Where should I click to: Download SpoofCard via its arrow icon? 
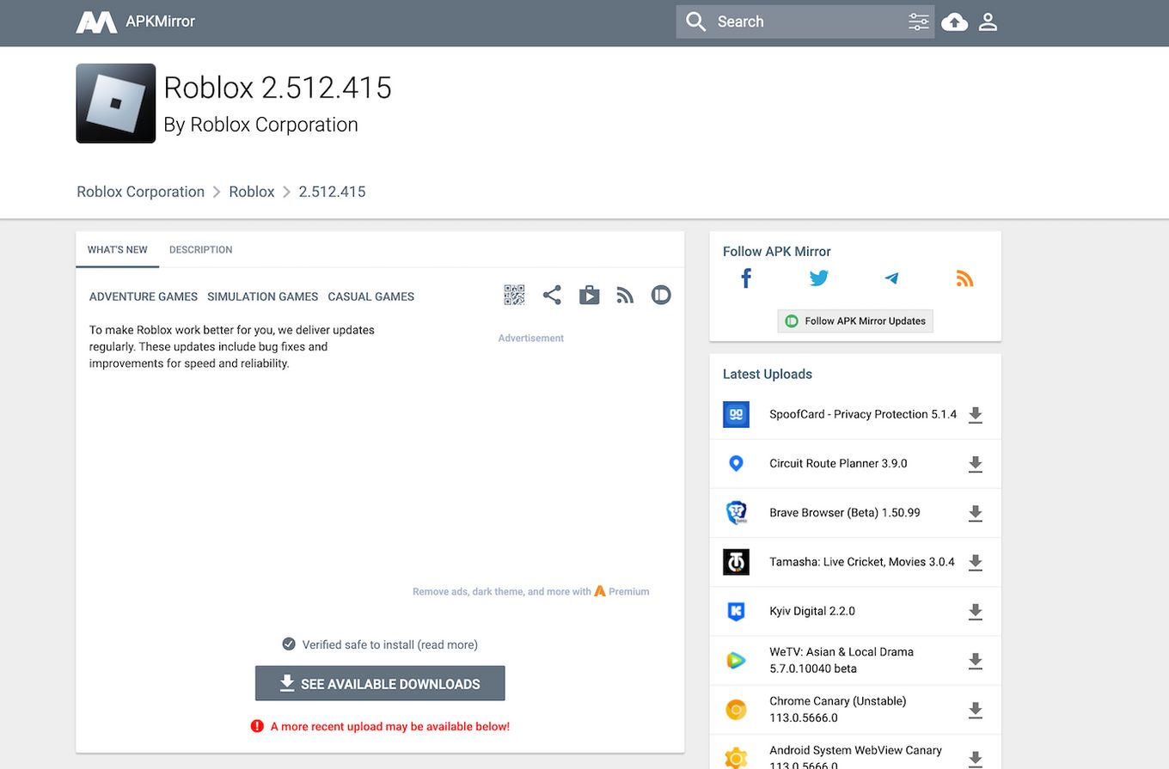976,415
